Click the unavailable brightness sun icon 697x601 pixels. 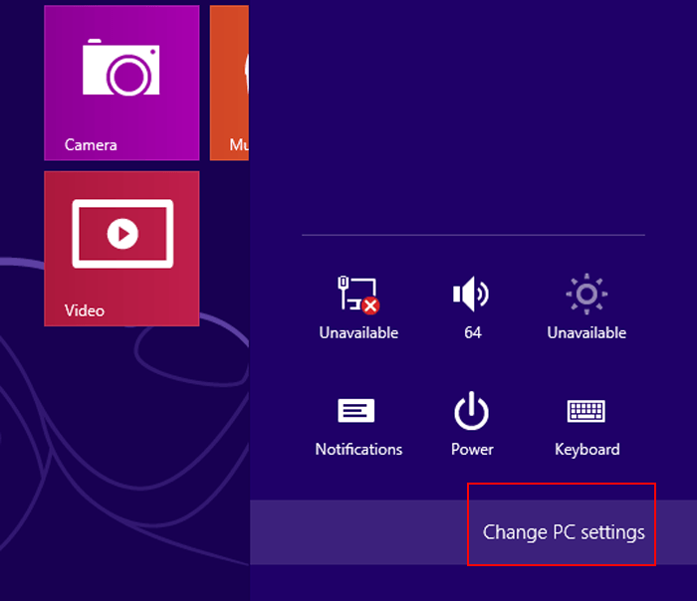click(586, 295)
